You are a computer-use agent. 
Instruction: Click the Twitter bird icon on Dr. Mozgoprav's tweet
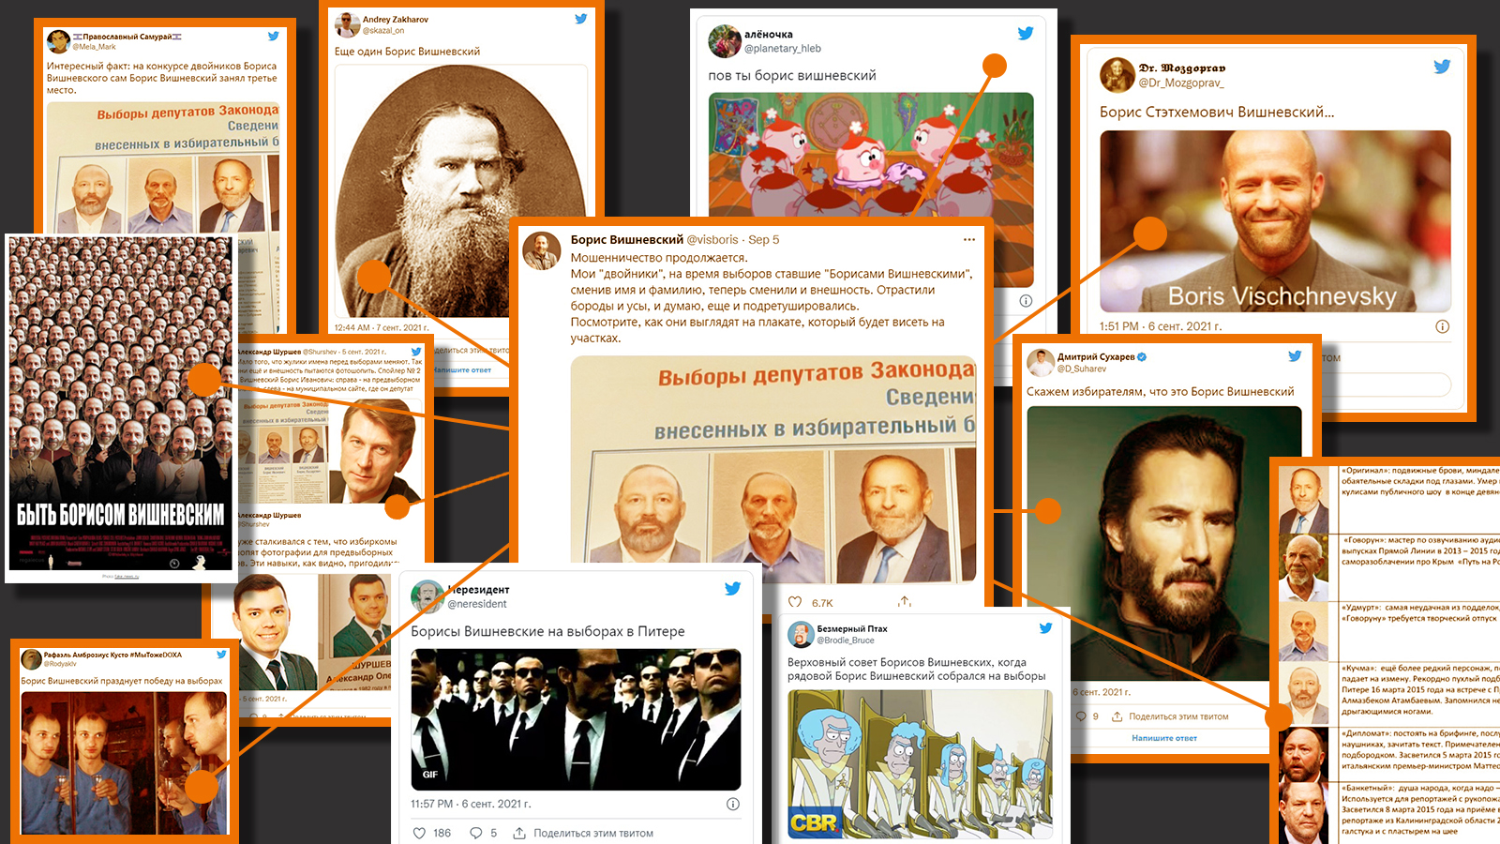pyautogui.click(x=1442, y=67)
